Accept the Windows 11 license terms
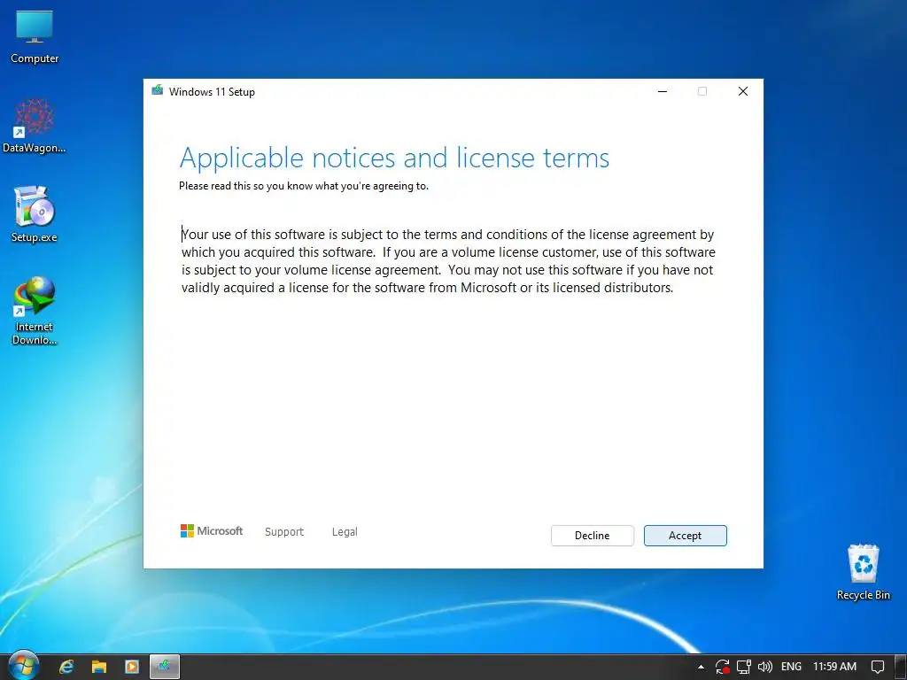Viewport: 907px width, 680px height. (x=685, y=536)
